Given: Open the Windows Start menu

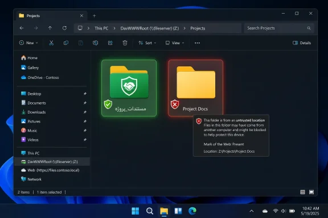Looking at the screenshot, I should point(136,211).
